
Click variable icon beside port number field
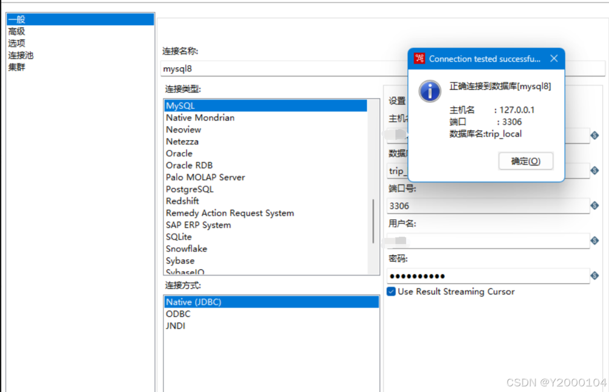[594, 205]
